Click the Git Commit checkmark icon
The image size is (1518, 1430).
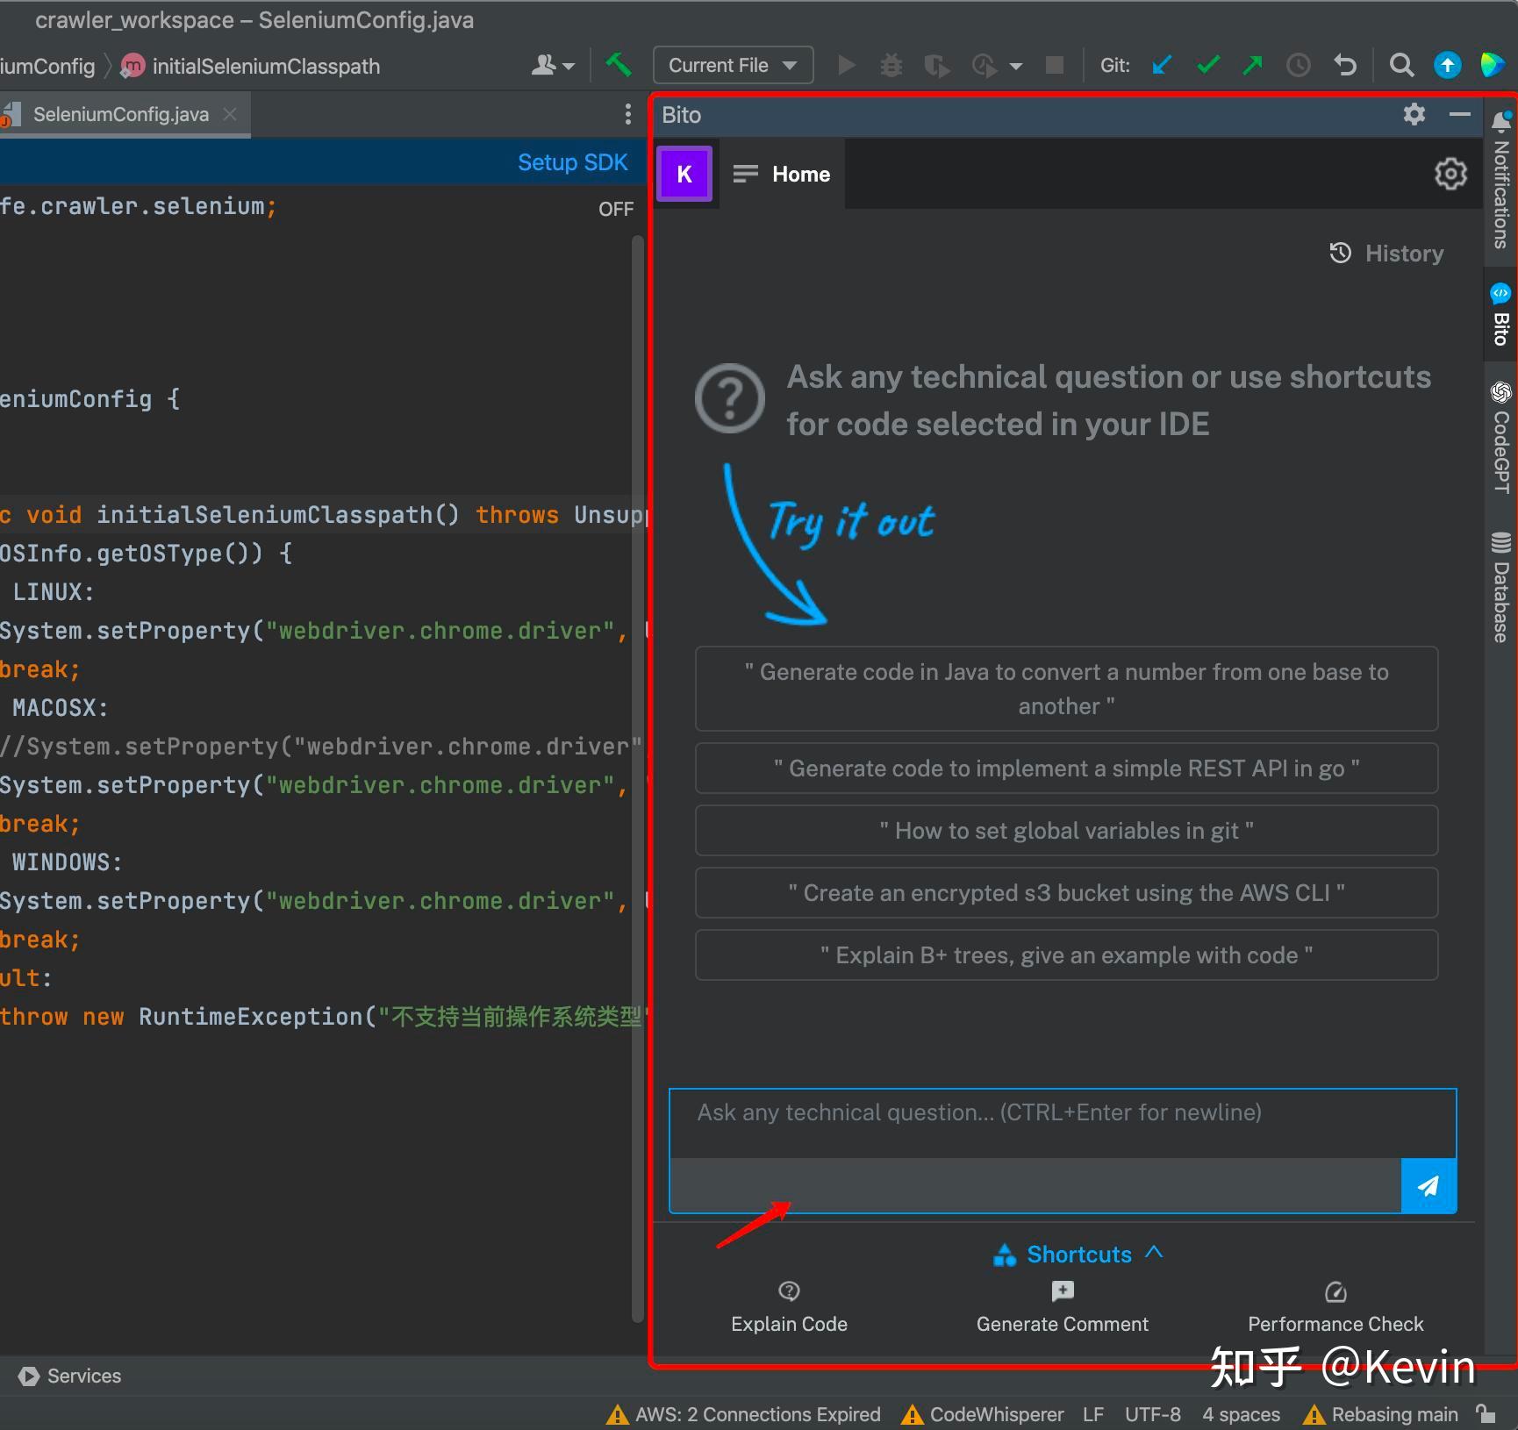(1208, 65)
